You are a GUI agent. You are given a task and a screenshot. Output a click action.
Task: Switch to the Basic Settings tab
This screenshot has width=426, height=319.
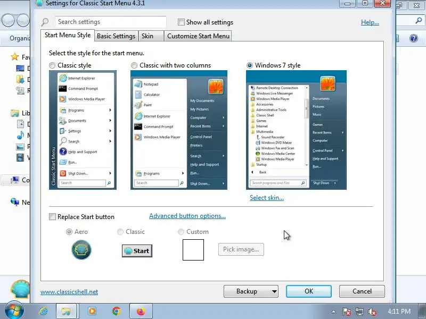(116, 36)
